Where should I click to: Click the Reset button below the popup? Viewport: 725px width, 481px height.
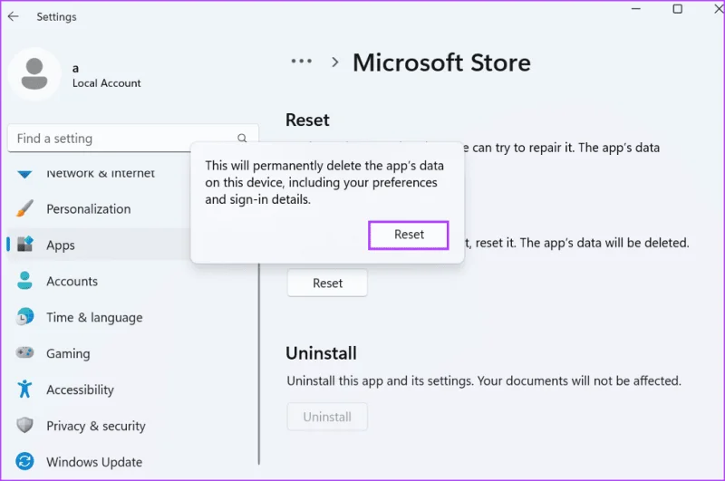[x=327, y=283]
